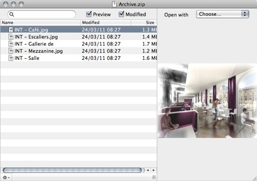
Task: Sort list by Size column header
Action: click(144, 23)
